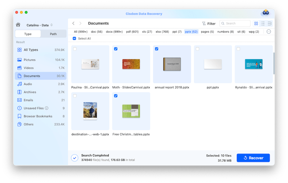Click the vertical scrollbar in file grid
This screenshot has height=183, width=288.
(x=274, y=63)
